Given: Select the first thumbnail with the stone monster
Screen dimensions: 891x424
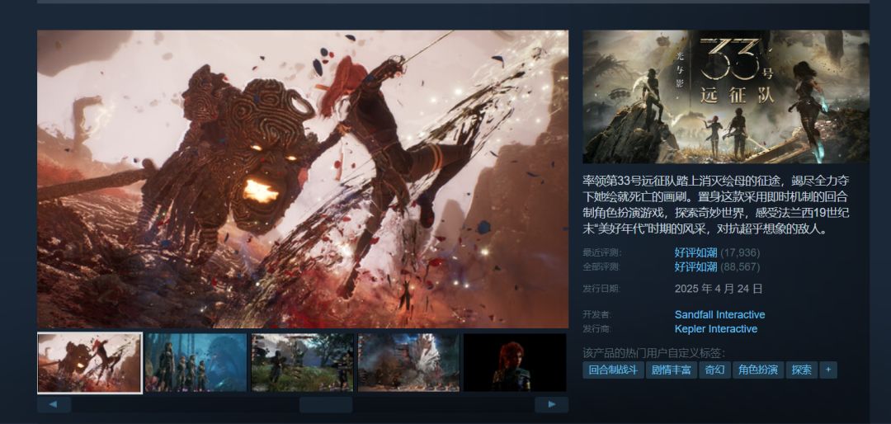Looking at the screenshot, I should coord(90,363).
